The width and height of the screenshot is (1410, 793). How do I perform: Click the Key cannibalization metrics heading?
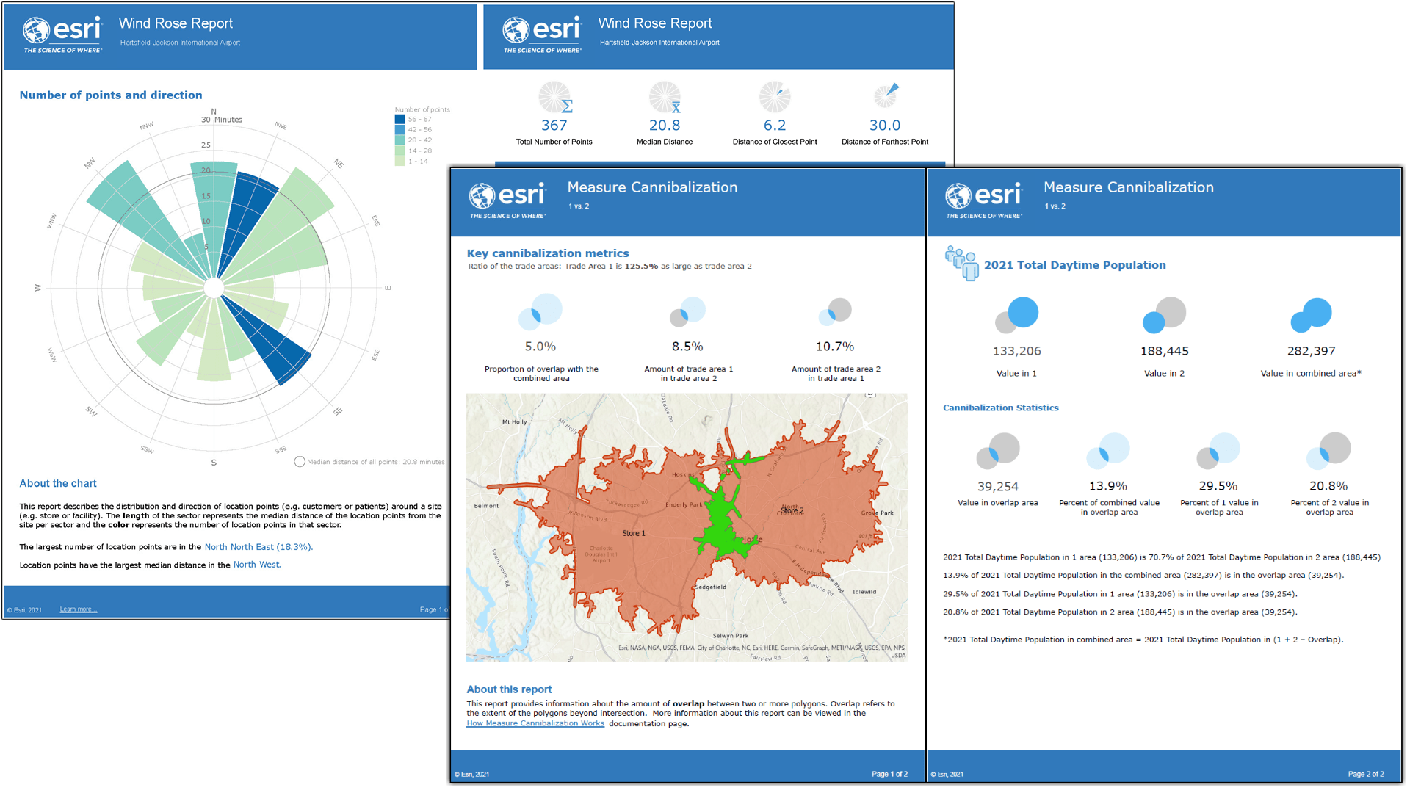[x=548, y=253]
